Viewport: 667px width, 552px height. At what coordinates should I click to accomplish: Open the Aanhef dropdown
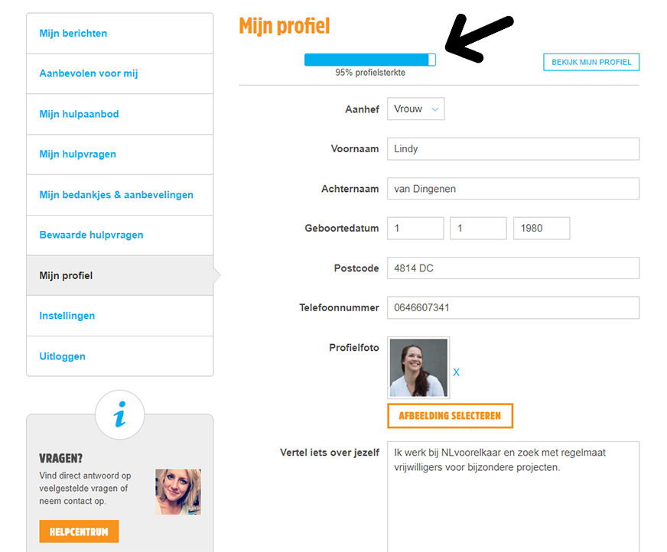pos(415,109)
